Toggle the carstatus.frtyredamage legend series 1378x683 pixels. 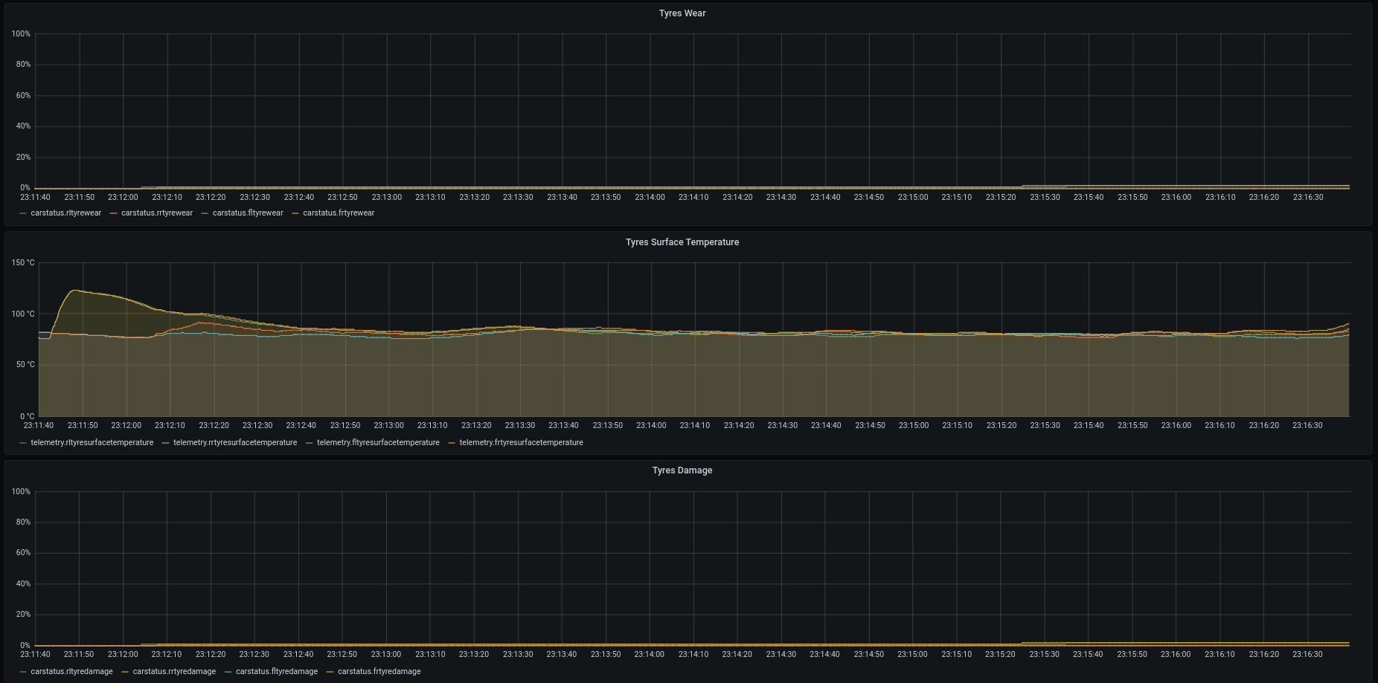[379, 672]
